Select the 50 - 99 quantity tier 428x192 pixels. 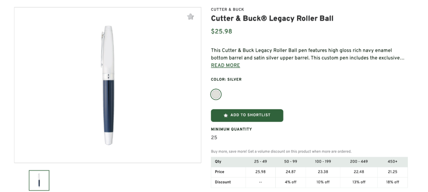(x=291, y=162)
